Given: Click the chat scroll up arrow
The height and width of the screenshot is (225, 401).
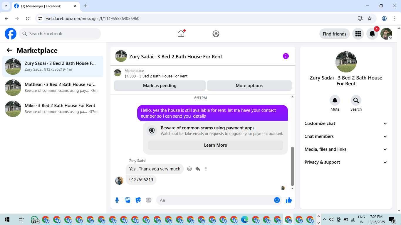Looking at the screenshot, I should 292,97.
